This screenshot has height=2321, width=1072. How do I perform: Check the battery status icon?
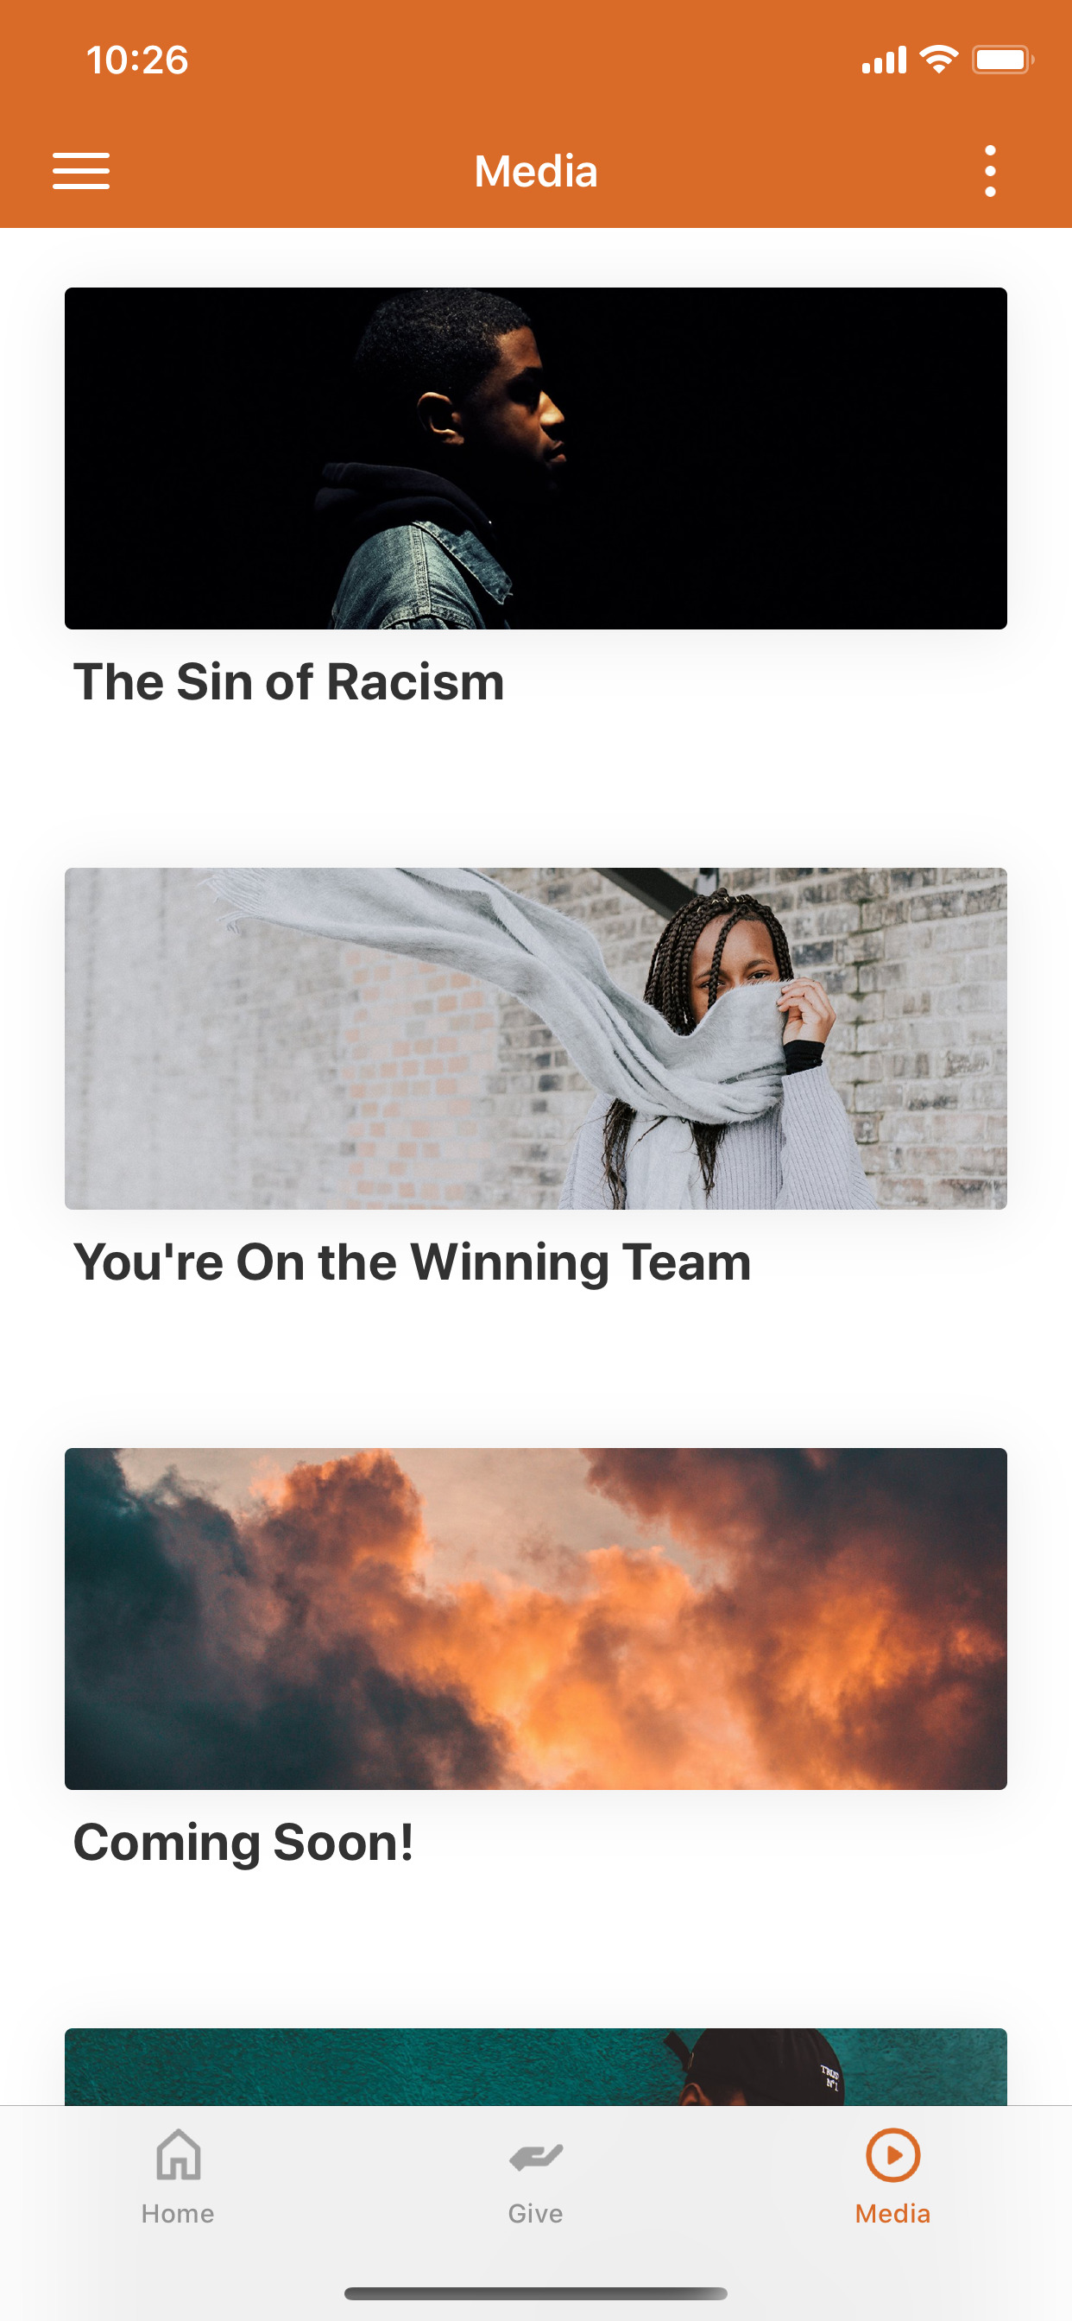1003,60
